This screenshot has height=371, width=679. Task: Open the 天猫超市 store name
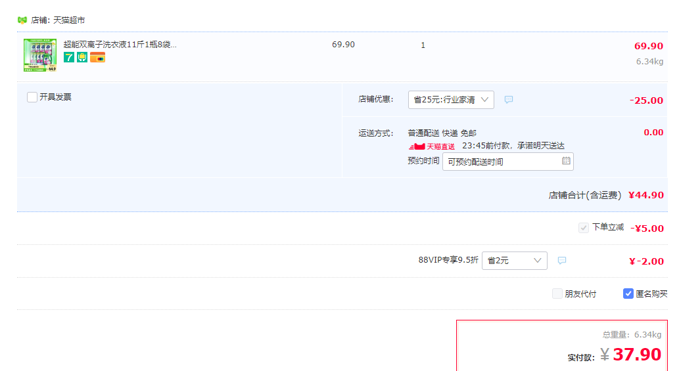point(69,20)
